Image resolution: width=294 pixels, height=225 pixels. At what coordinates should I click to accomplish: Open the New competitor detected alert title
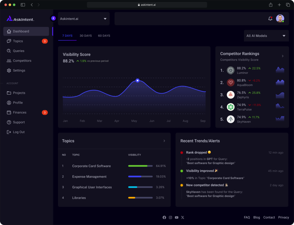[x=207, y=185]
